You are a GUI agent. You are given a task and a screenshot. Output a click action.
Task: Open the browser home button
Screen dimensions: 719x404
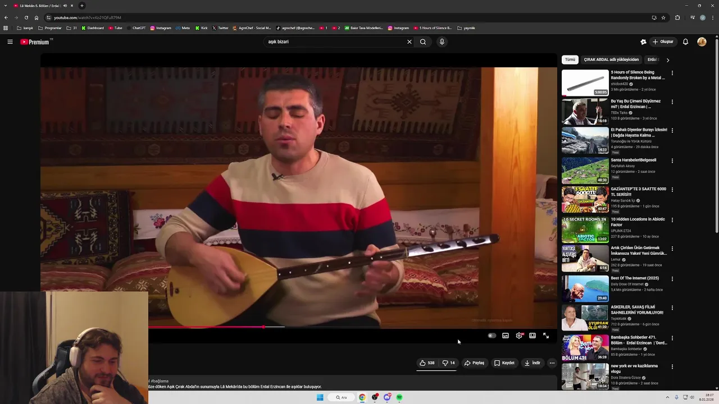pyautogui.click(x=37, y=17)
